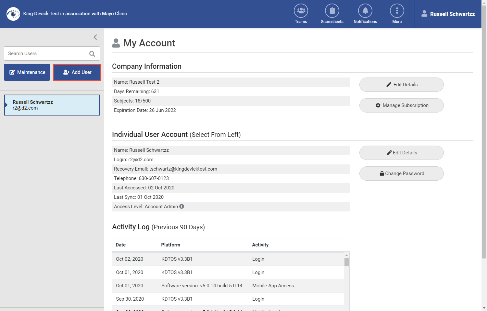The height and width of the screenshot is (311, 487).
Task: Select Russell Schwartzz in user list
Action: 52,105
